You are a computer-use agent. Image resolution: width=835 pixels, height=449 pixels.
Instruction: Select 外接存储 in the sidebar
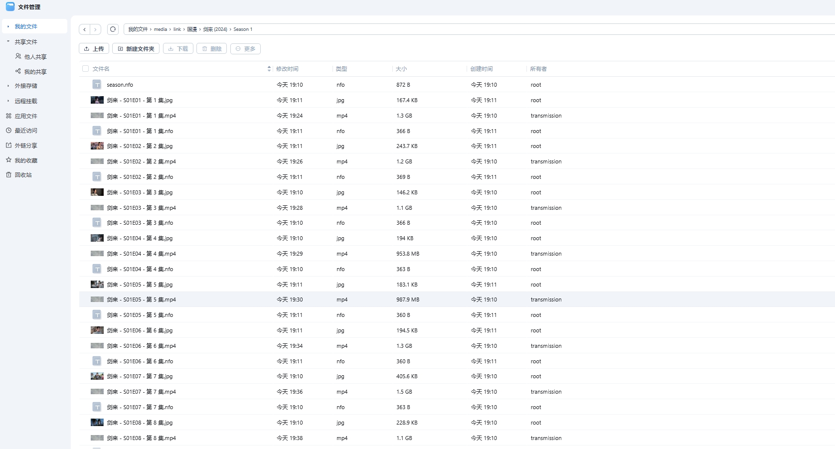pos(26,86)
